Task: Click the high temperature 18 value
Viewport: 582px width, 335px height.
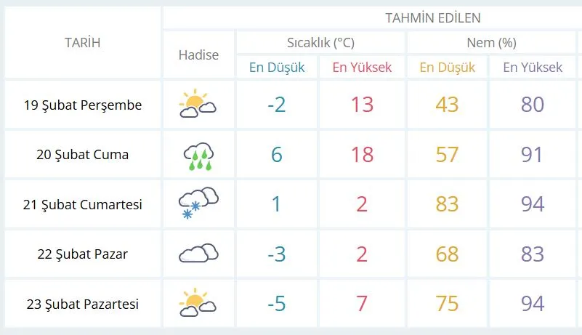Action: [x=362, y=155]
